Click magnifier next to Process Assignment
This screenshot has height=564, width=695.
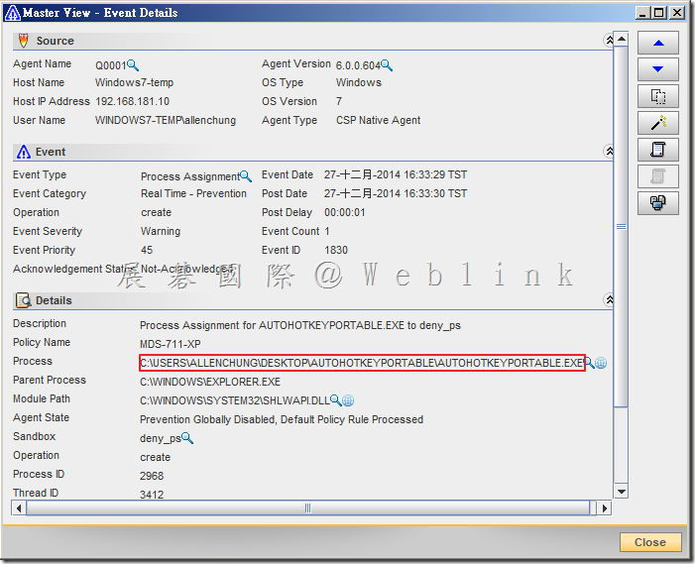(x=246, y=176)
